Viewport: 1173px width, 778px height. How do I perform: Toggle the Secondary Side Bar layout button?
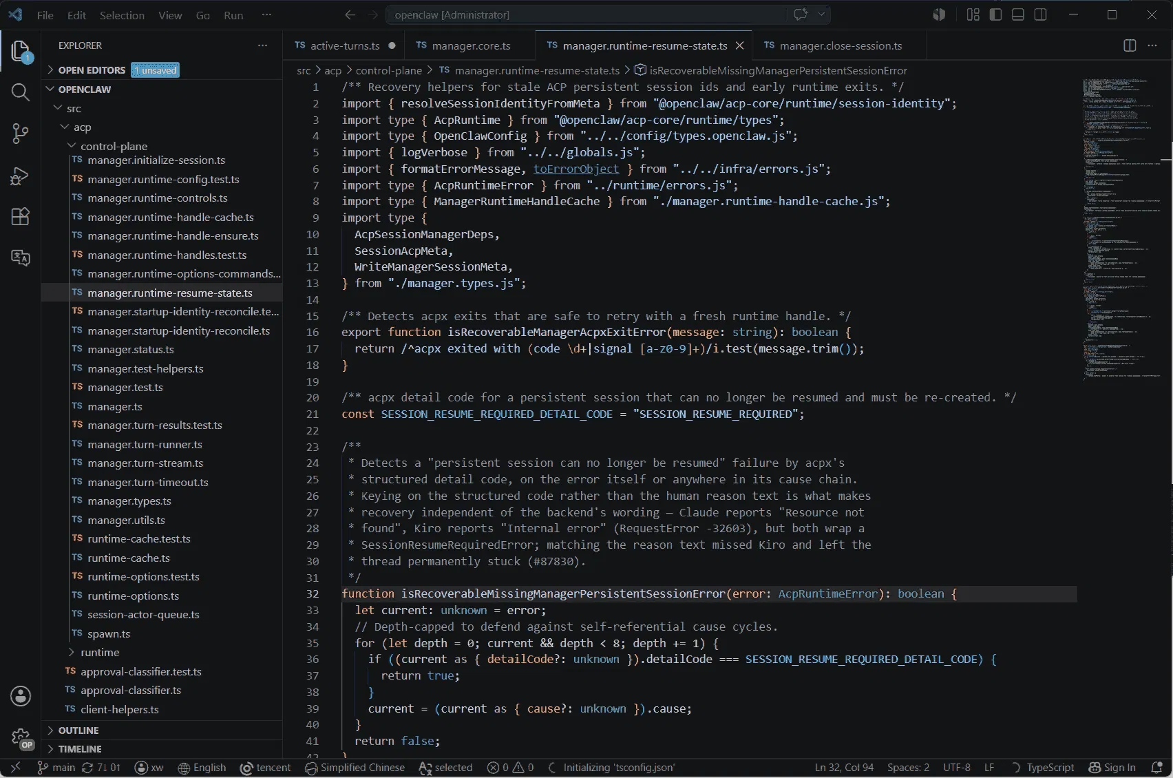coord(1041,14)
